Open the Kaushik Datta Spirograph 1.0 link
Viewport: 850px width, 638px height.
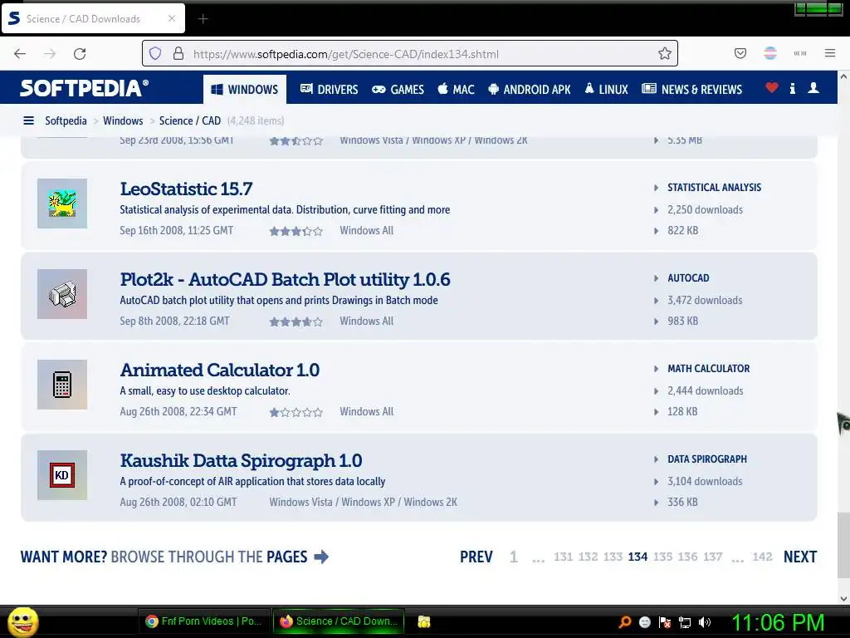click(x=242, y=460)
